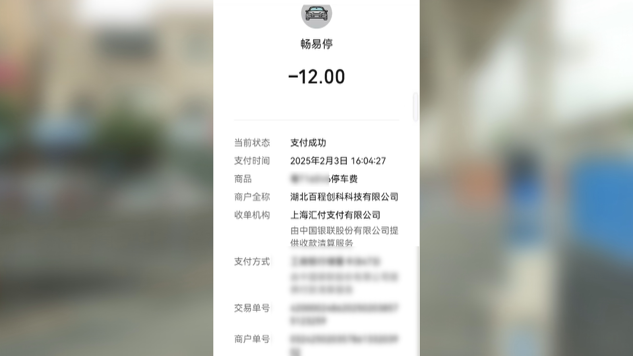Open merchant 湖北百程创科科技有限公司
This screenshot has width=633, height=356.
click(x=344, y=197)
